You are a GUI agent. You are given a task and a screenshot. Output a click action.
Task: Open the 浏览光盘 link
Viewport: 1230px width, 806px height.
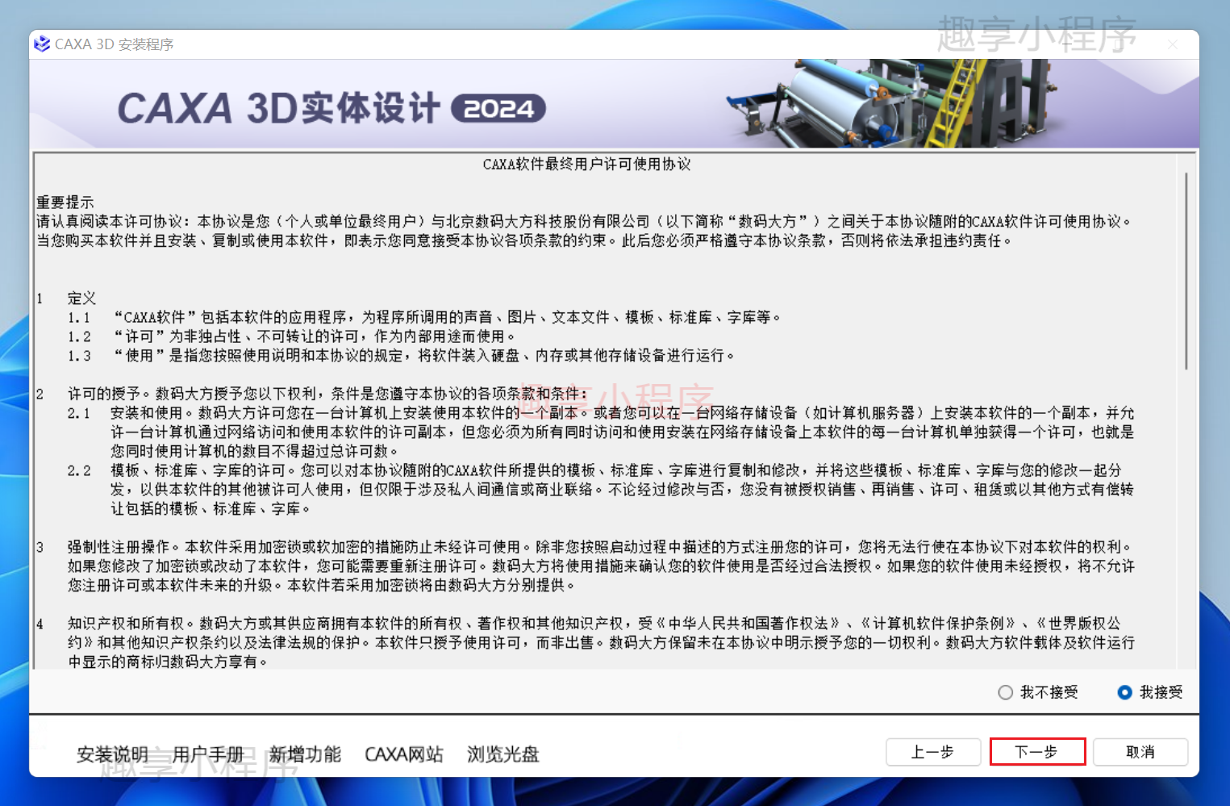[x=503, y=754]
